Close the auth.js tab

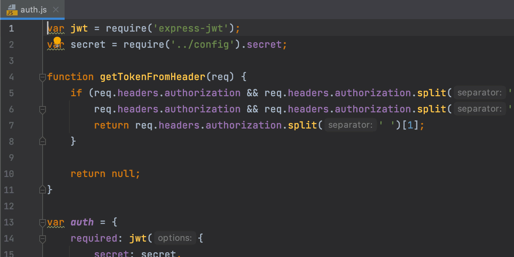pos(56,10)
